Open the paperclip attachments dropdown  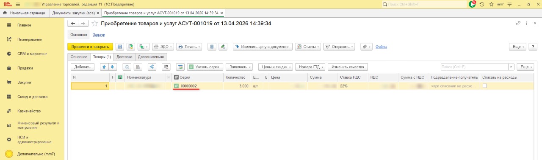click(366, 47)
